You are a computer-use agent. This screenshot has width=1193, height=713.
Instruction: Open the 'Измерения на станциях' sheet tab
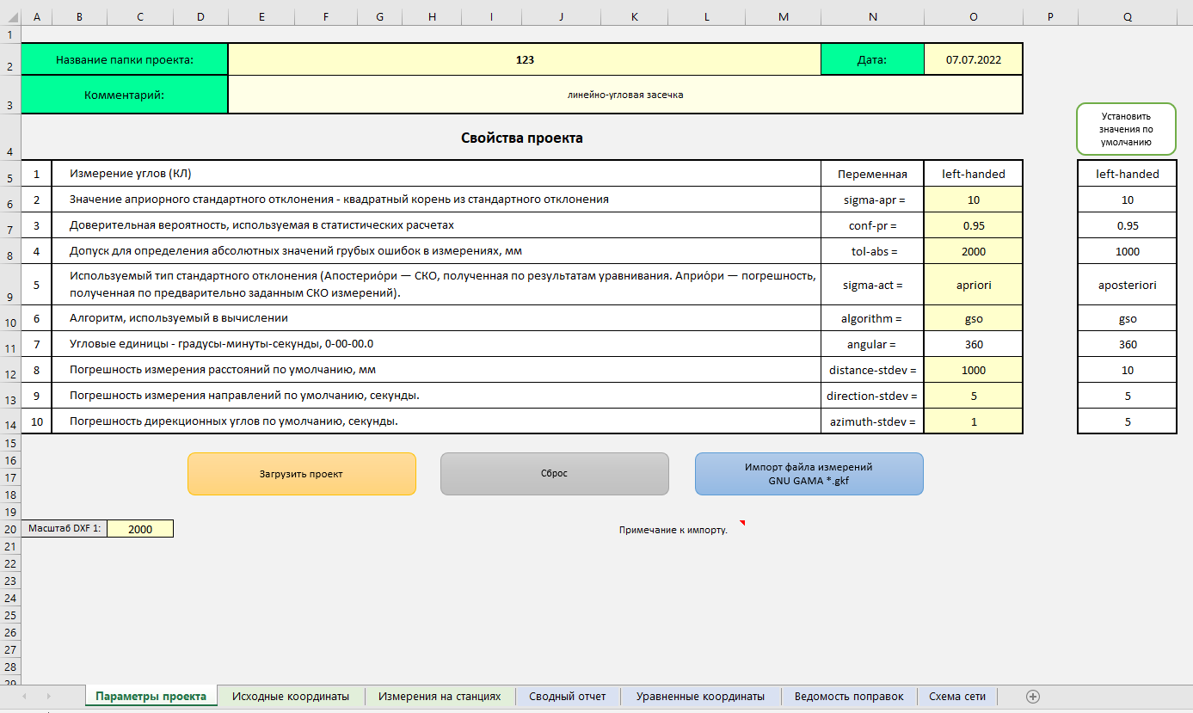pyautogui.click(x=439, y=696)
